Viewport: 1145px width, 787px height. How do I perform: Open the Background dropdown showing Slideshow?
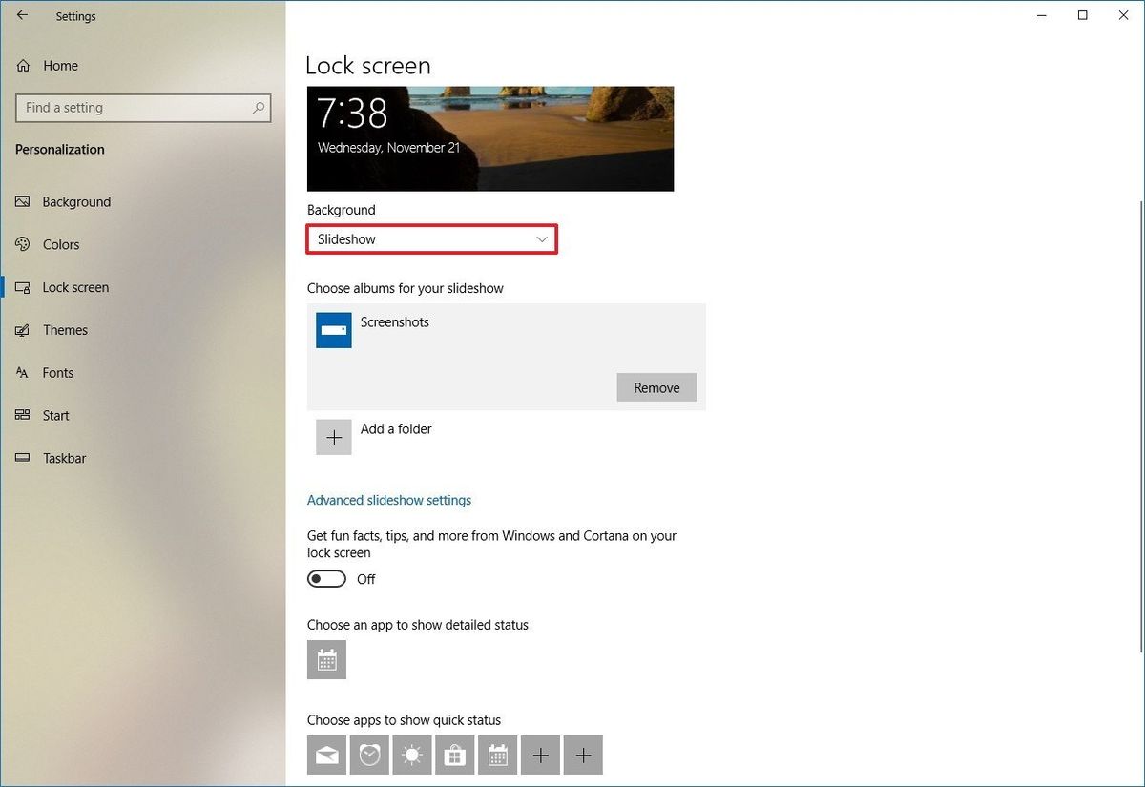coord(431,238)
